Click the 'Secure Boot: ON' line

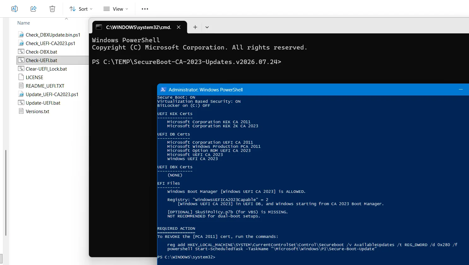(x=176, y=97)
